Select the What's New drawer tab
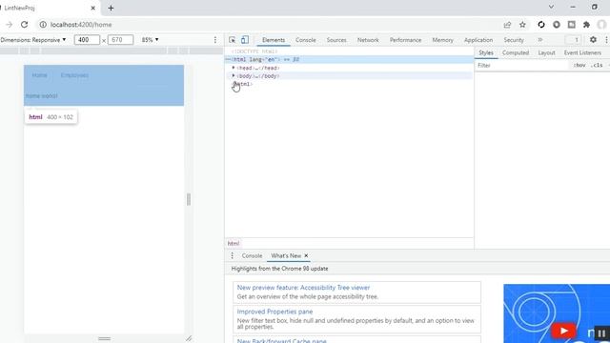610x343 pixels. [286, 255]
